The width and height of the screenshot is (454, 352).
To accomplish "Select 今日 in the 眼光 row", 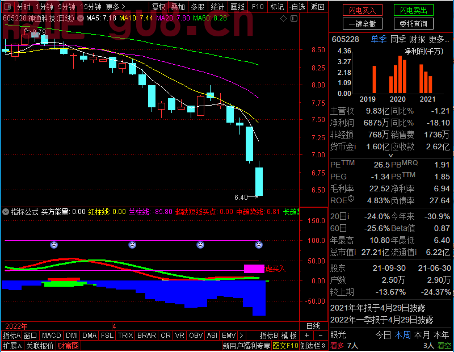I will (x=383, y=335).
